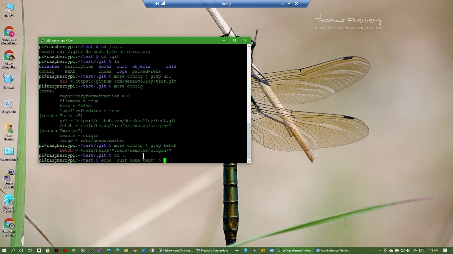The width and height of the screenshot is (453, 254).
Task: Switch to Administrator: Windows PowerShell taskbar window
Action: (x=334, y=250)
